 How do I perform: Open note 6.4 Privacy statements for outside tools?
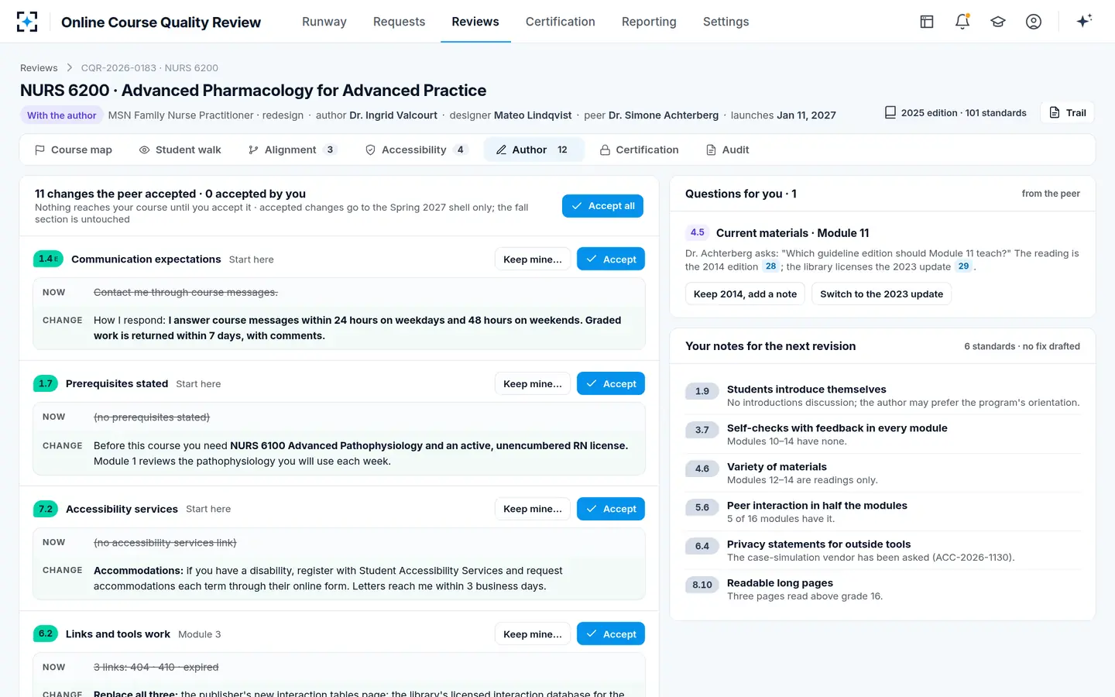tap(883, 551)
